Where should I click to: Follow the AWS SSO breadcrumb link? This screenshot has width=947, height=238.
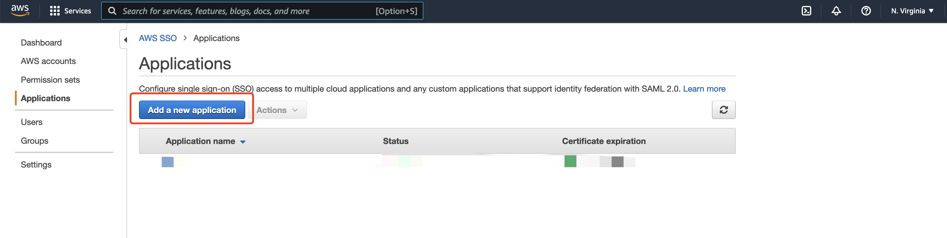(158, 38)
